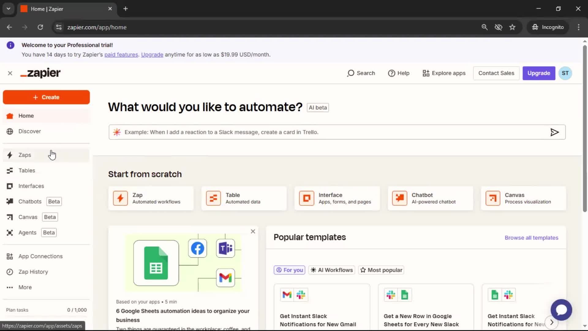Expand the More menu in the sidebar
Viewport: 588px width, 331px height.
tap(46, 287)
